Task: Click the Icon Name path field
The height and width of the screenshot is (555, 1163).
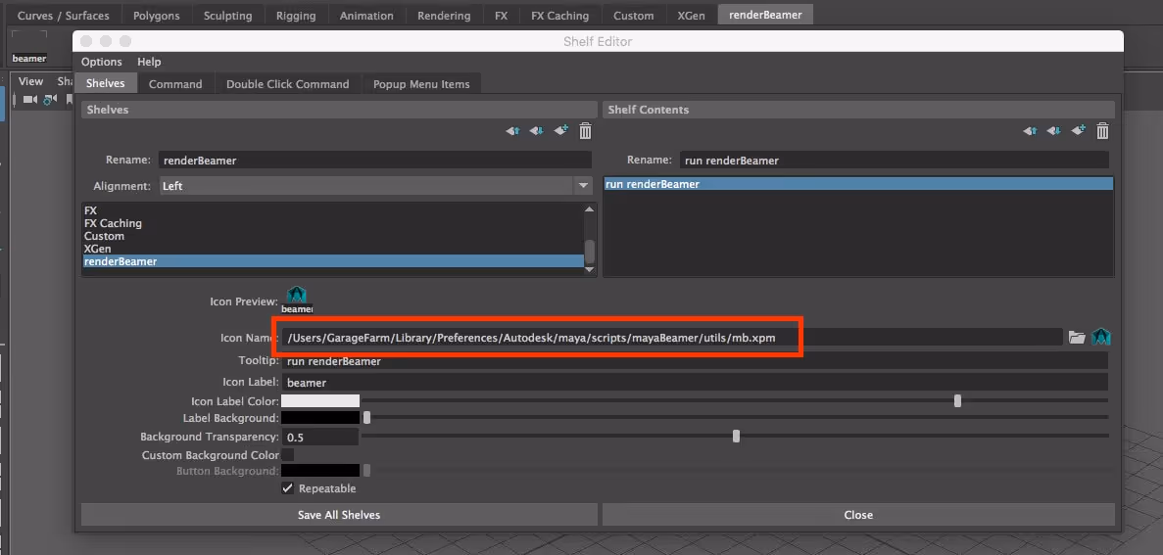Action: point(672,337)
